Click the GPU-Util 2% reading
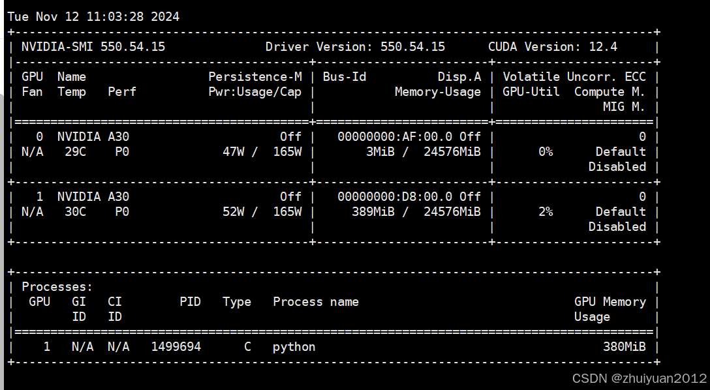The image size is (710, 390). click(x=545, y=211)
